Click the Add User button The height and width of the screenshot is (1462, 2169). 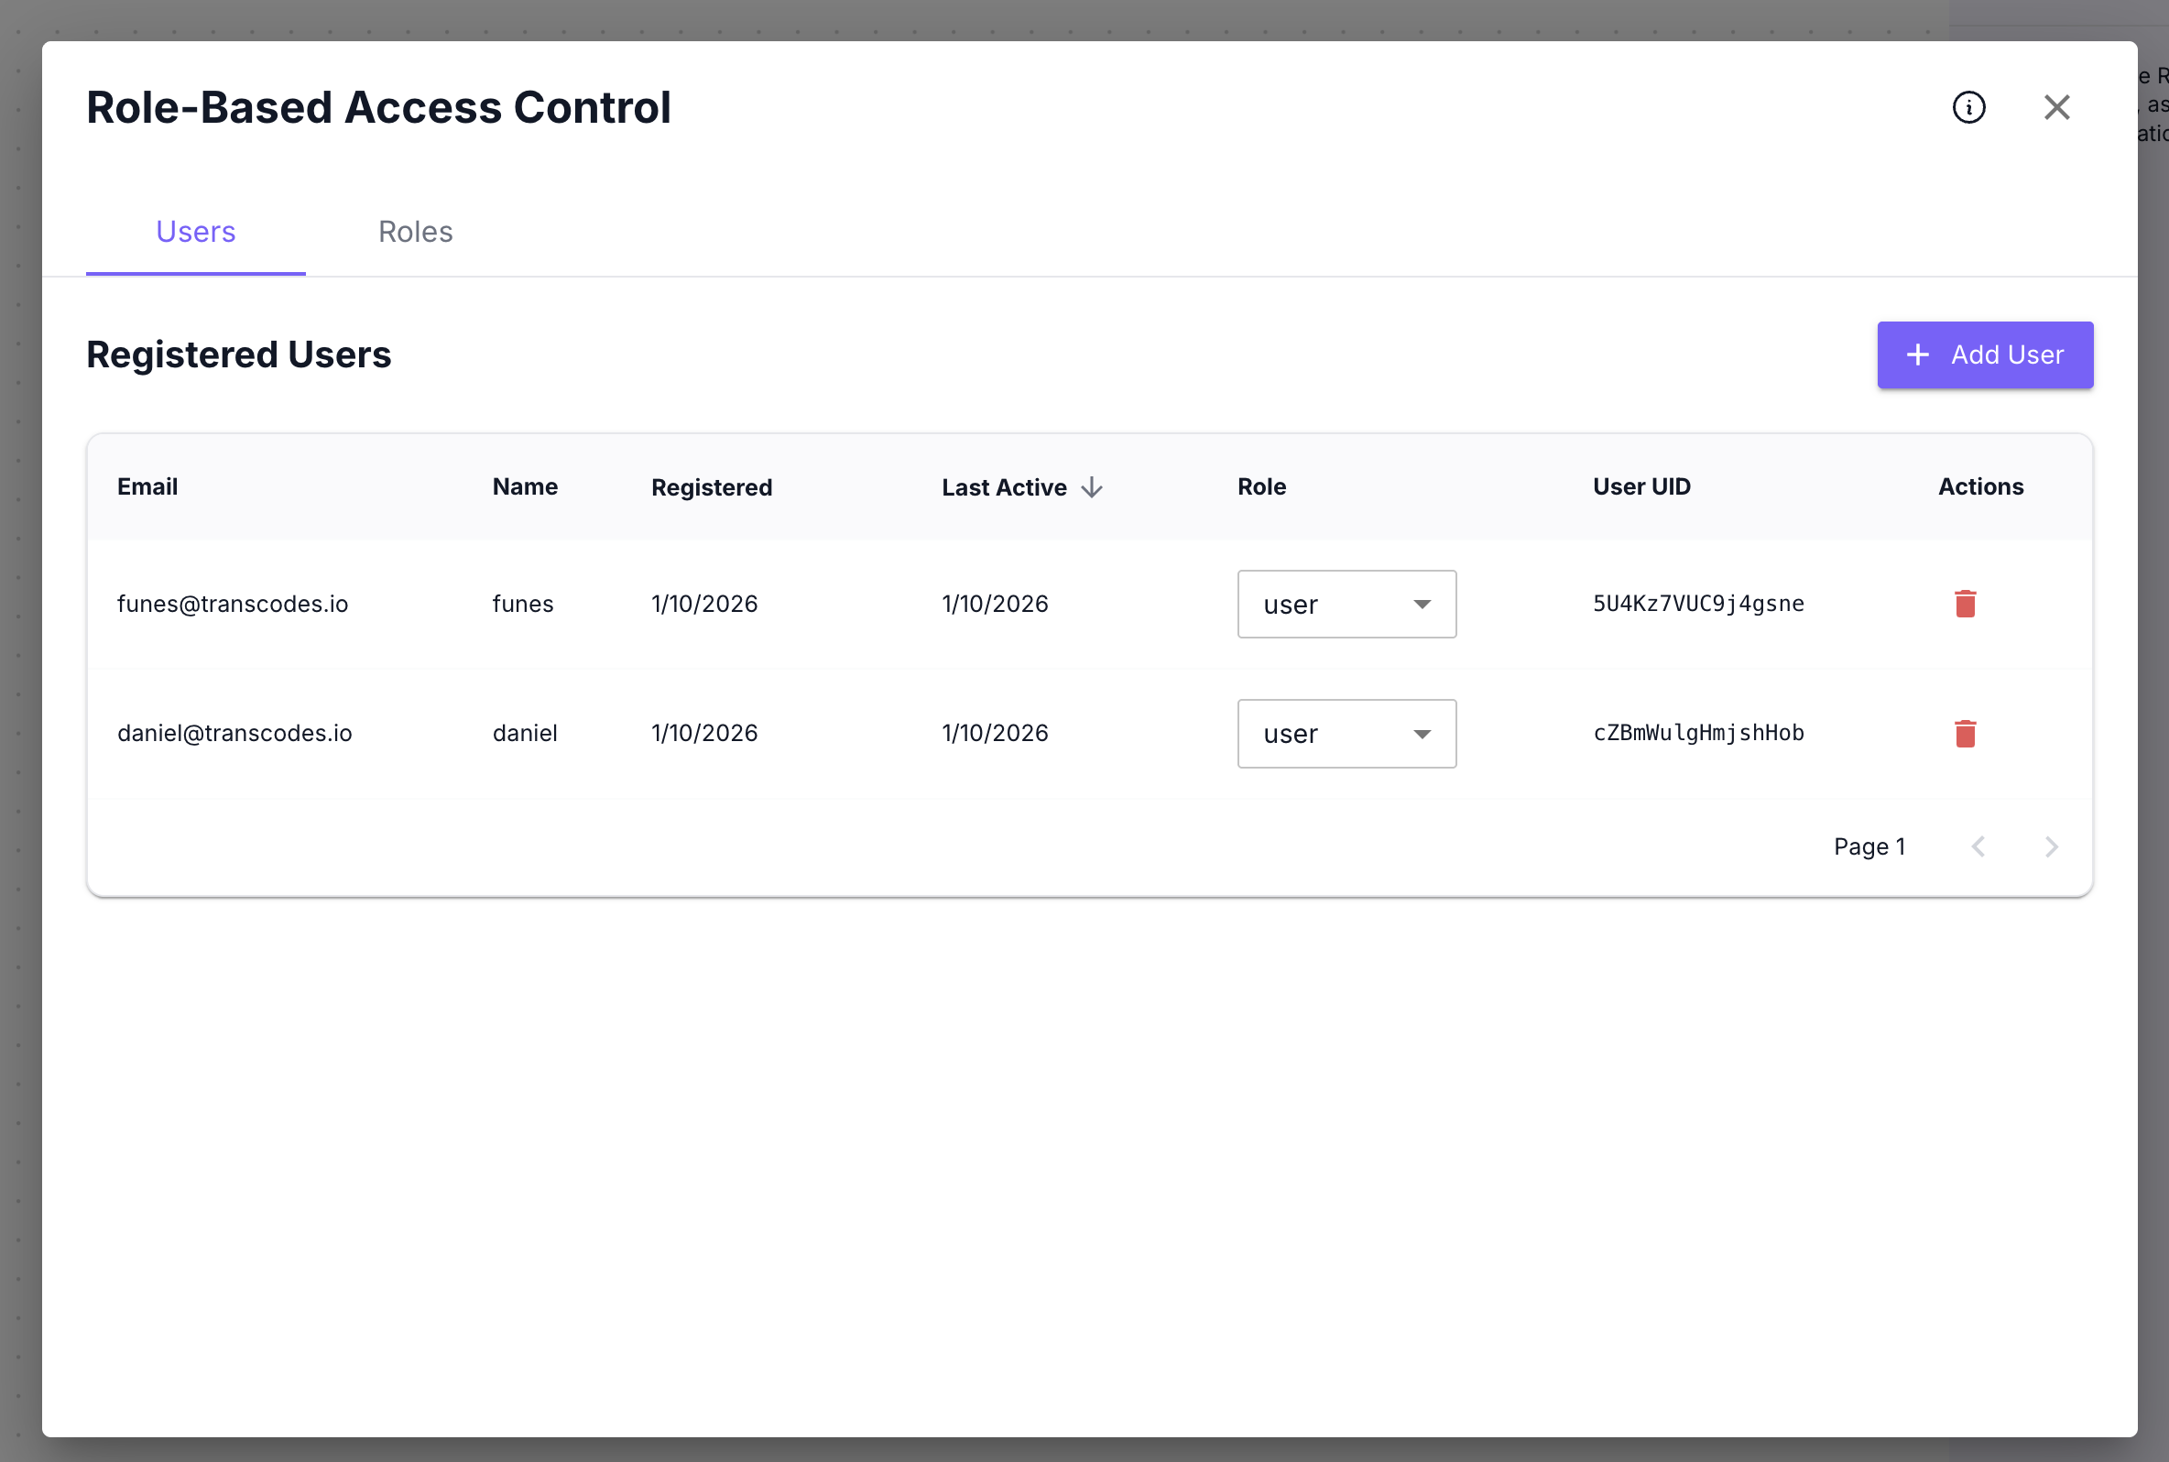pyautogui.click(x=1985, y=355)
